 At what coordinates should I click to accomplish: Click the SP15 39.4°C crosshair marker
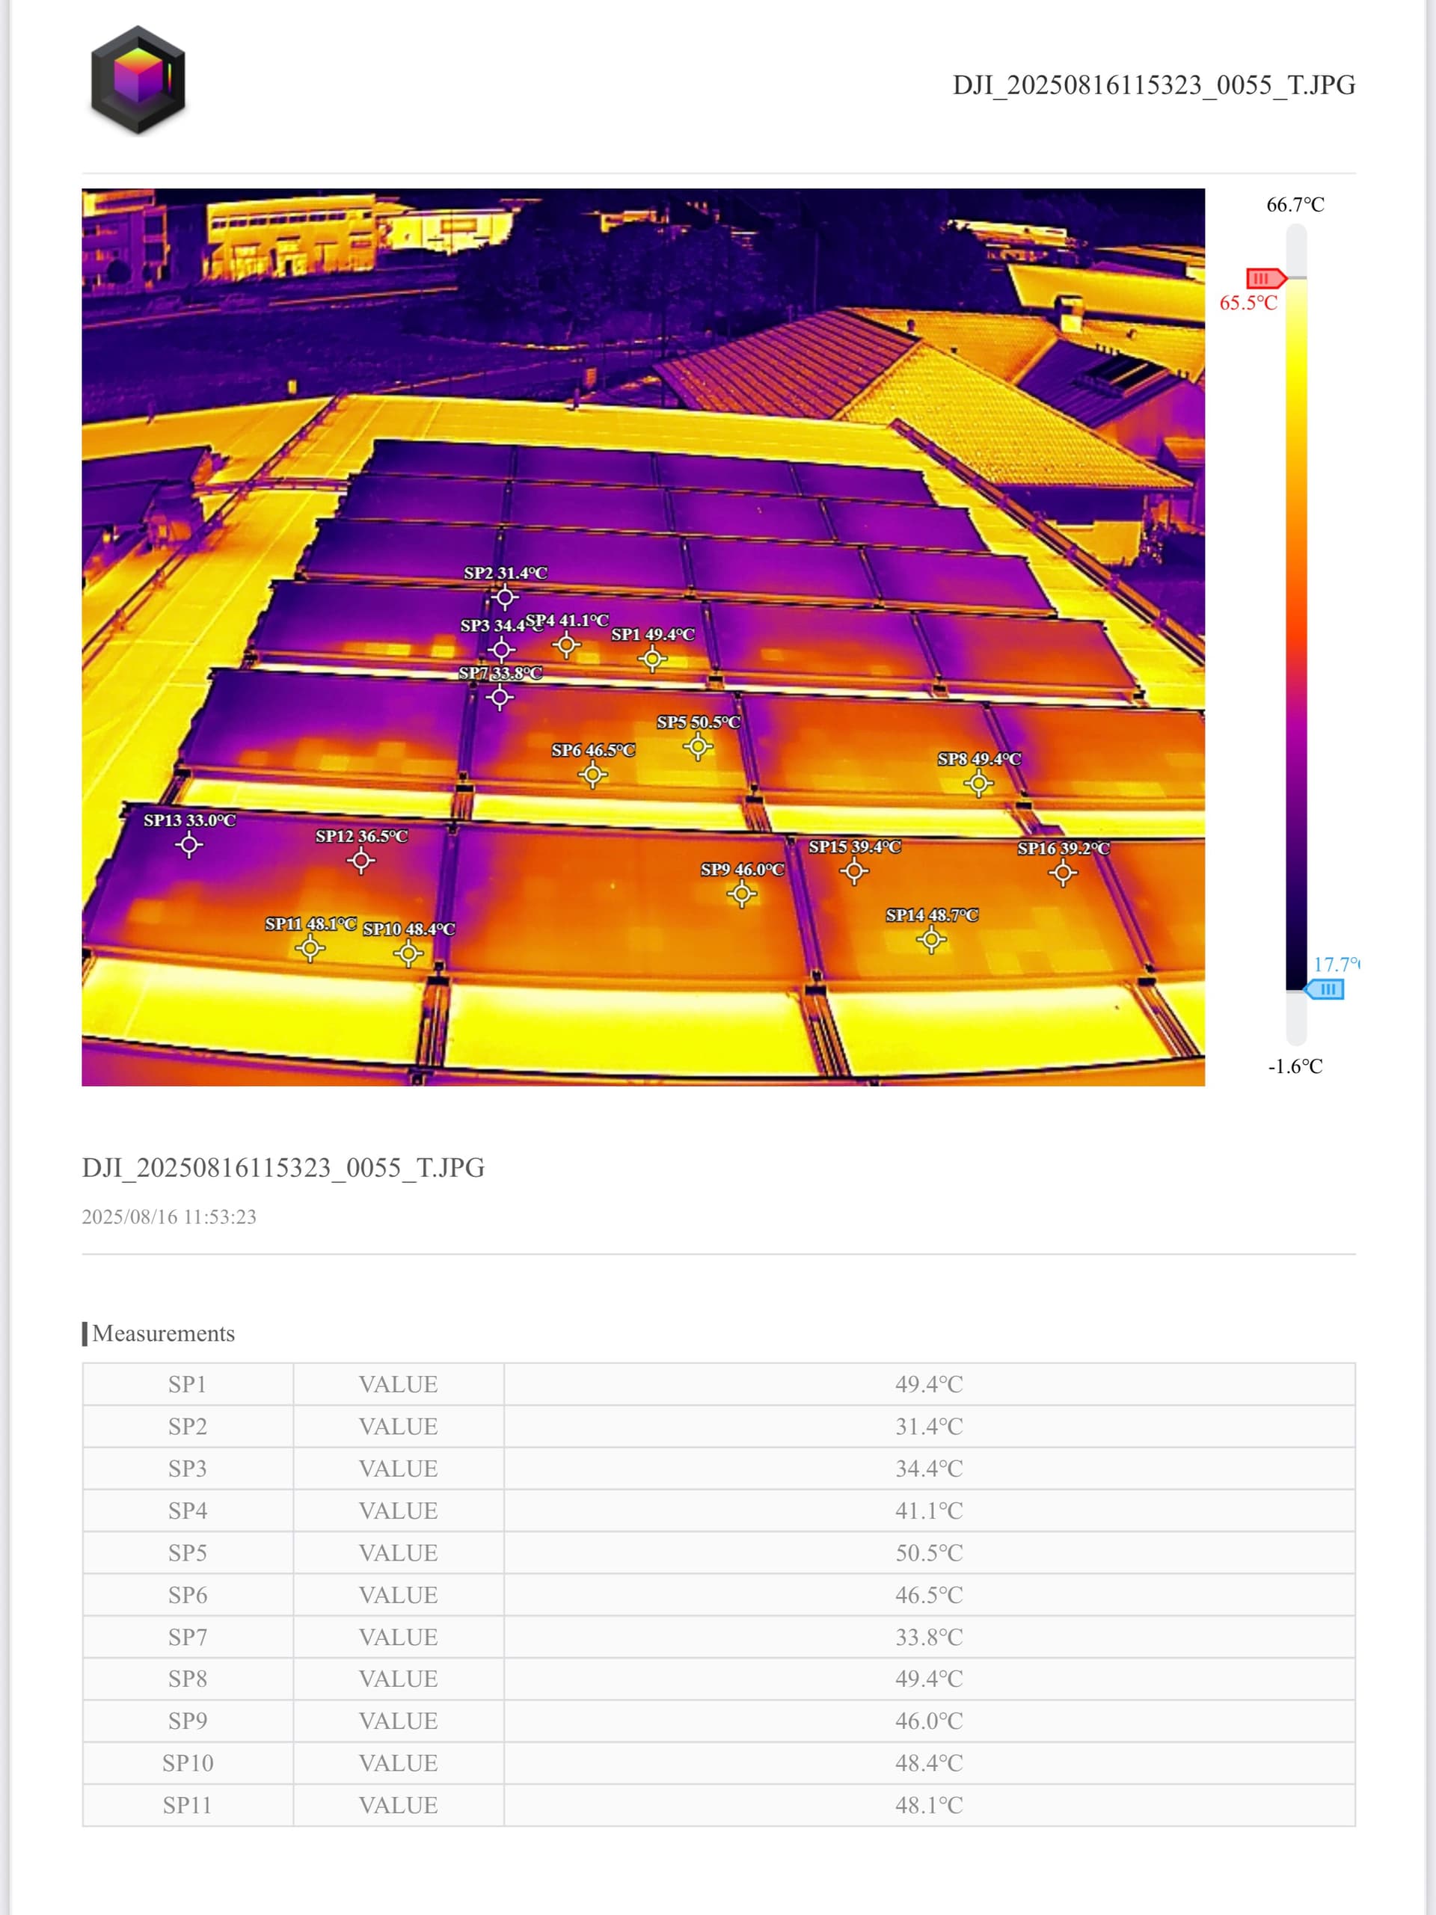pyautogui.click(x=854, y=871)
